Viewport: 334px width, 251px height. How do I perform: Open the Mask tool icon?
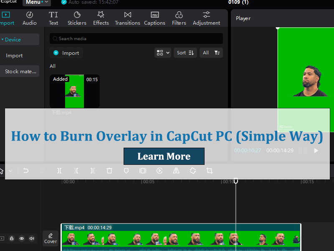126,171
